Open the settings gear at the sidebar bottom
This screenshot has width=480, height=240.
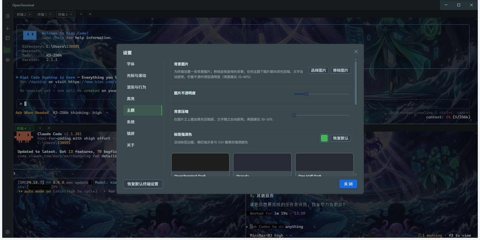click(x=7, y=232)
